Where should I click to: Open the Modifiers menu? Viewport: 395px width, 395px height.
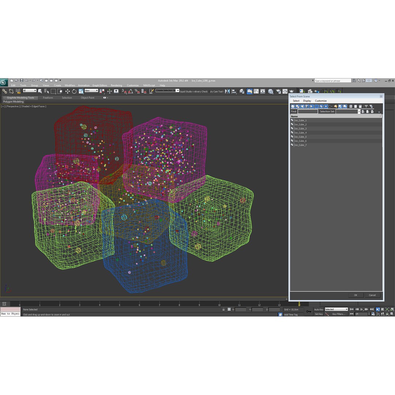point(70,85)
